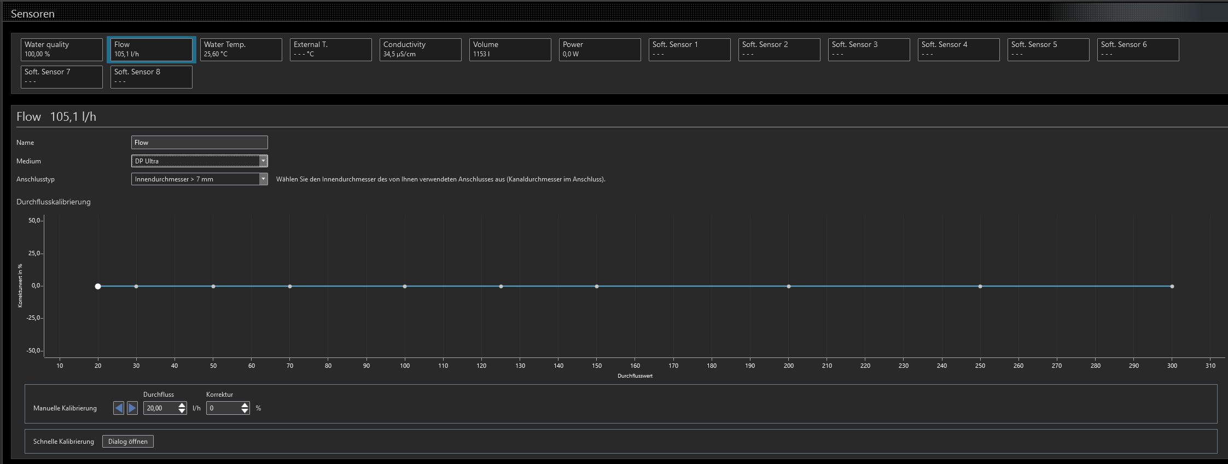Screen dimensions: 1228x464
Task: Click the Durchfluss value field 20,00
Action: click(160, 408)
